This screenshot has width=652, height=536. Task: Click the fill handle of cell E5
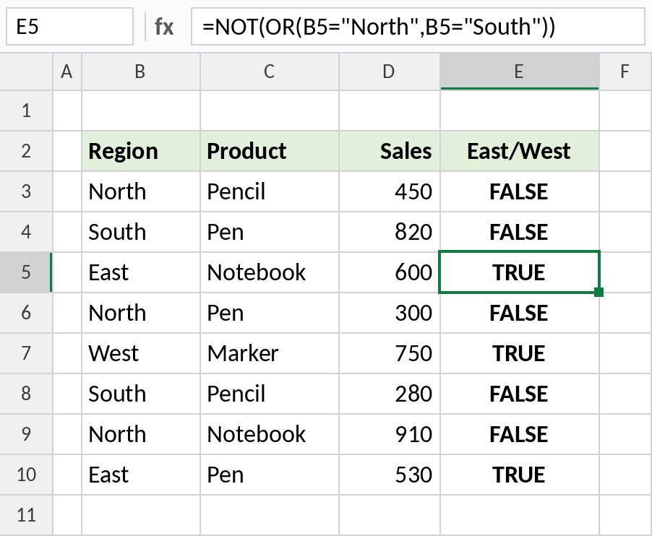coord(599,292)
